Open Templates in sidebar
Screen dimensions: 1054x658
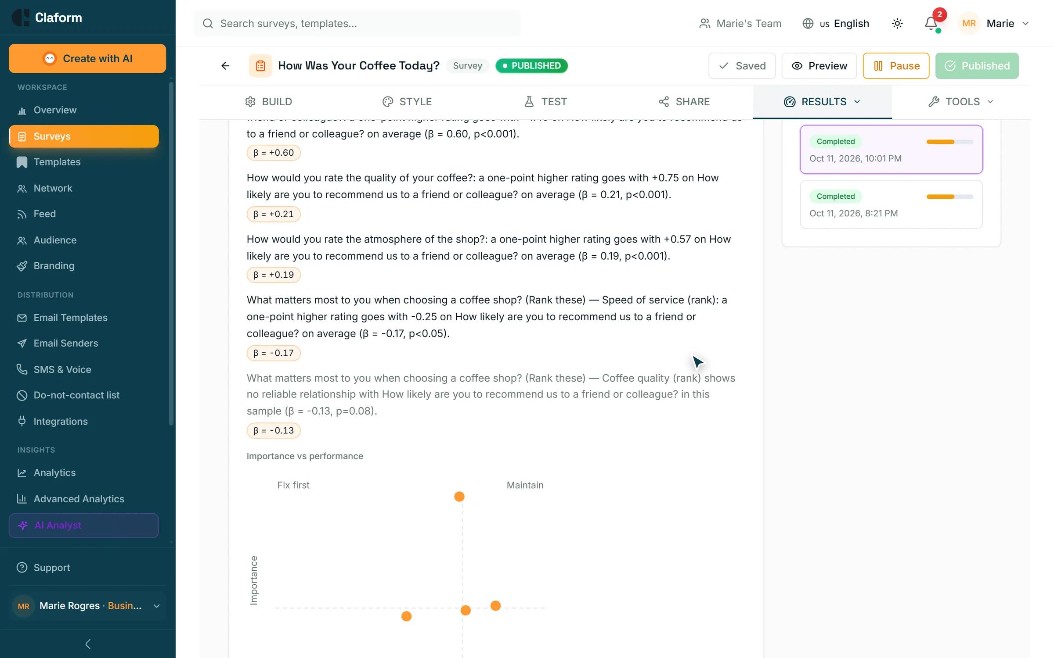[x=83, y=162]
